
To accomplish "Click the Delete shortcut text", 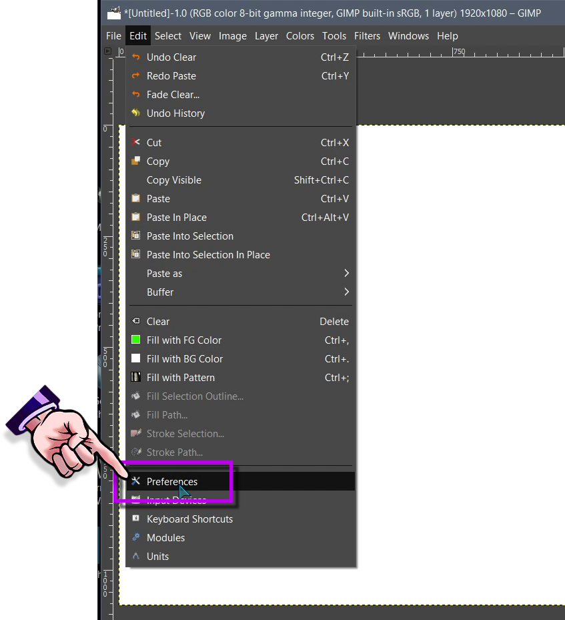I will (334, 322).
